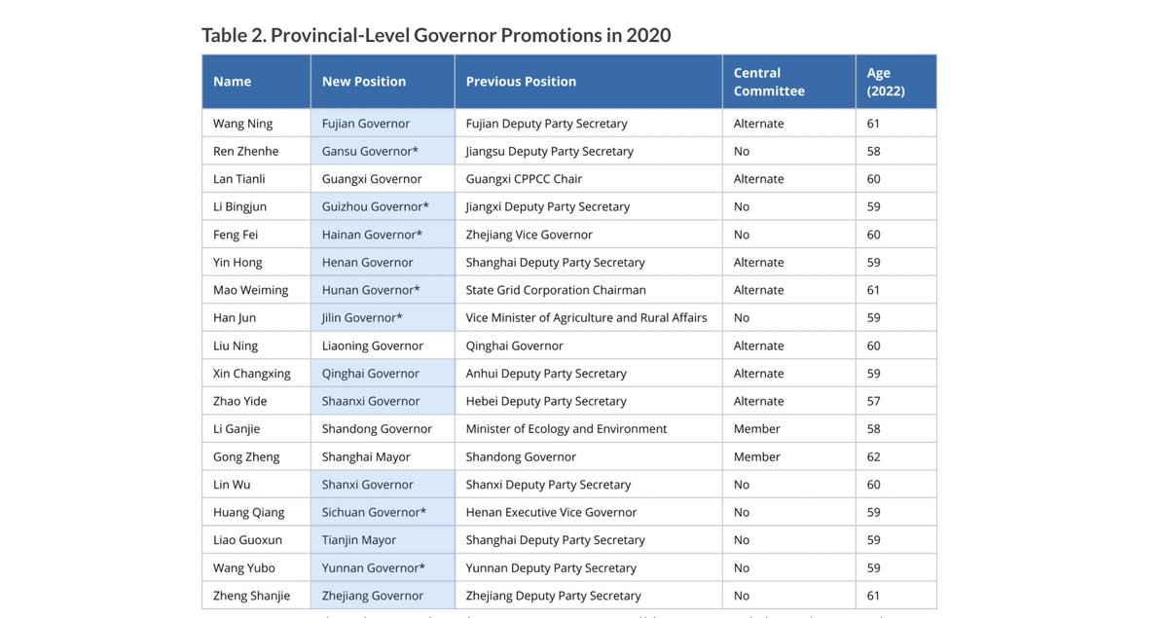This screenshot has width=1168, height=618.
Task: Click the 'Yunnan Governor*' cell
Action: click(x=383, y=567)
